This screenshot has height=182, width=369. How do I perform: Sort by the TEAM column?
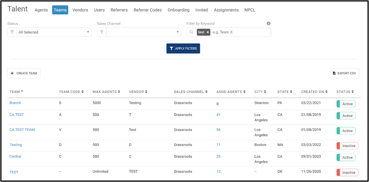pyautogui.click(x=16, y=92)
